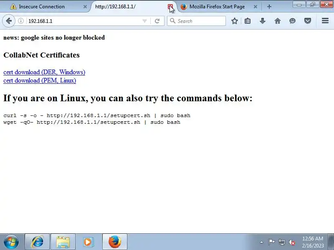This screenshot has width=334, height=250.
Task: Show hidden tray icons arrow
Action: point(262,242)
